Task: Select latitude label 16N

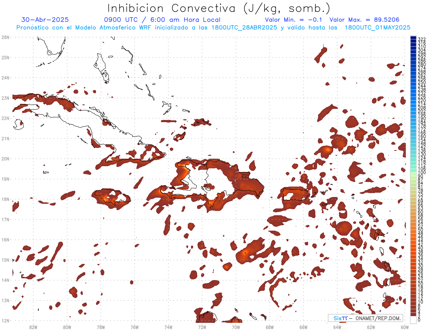Action: (x=5, y=240)
